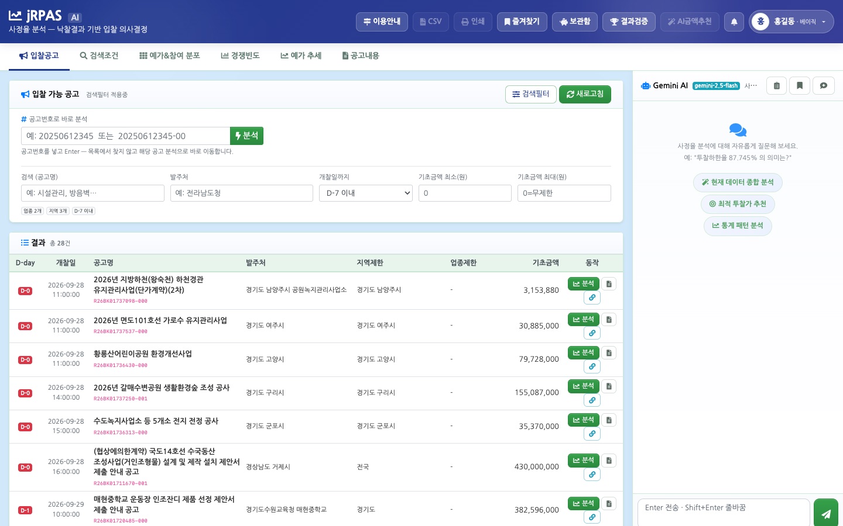Send message with paper plane button
Screen dimensions: 843x526
pyautogui.click(x=826, y=514)
